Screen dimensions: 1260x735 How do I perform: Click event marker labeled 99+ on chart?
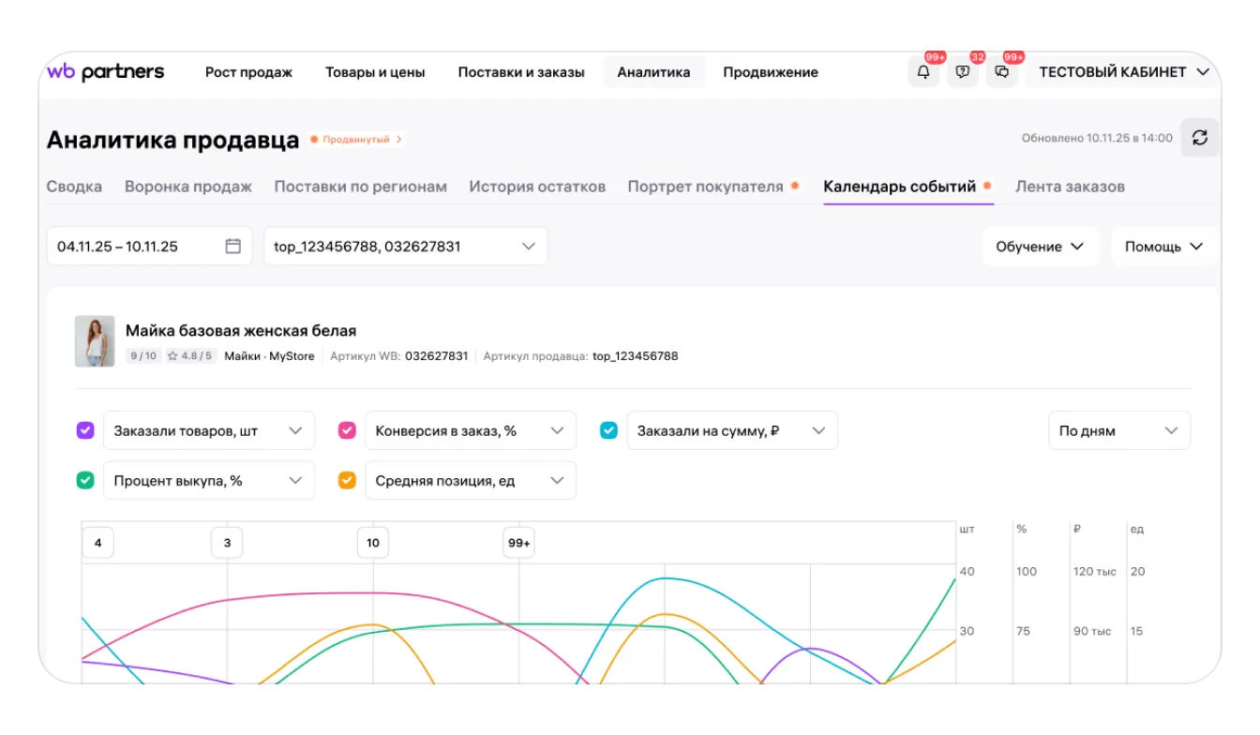[518, 543]
